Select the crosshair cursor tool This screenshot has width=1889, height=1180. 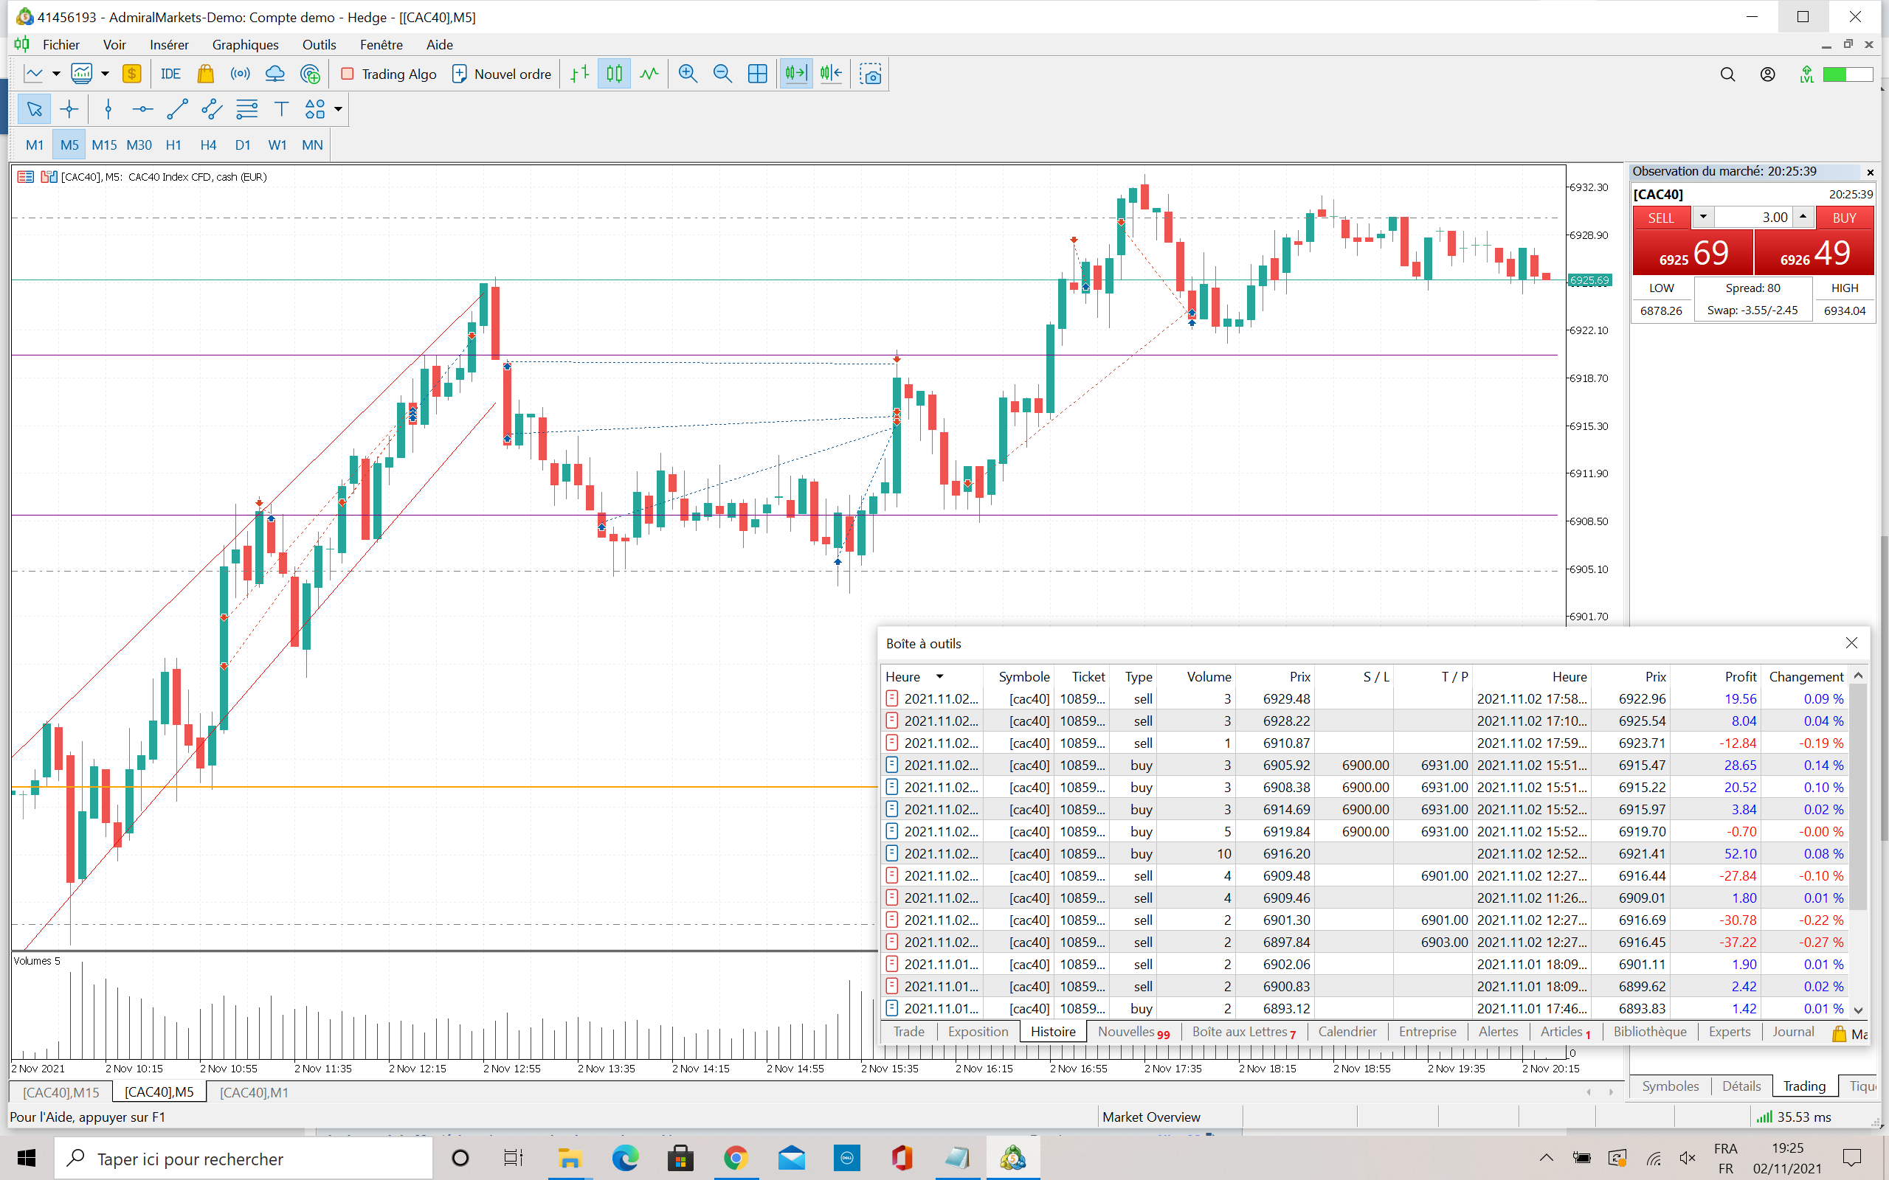tap(69, 109)
